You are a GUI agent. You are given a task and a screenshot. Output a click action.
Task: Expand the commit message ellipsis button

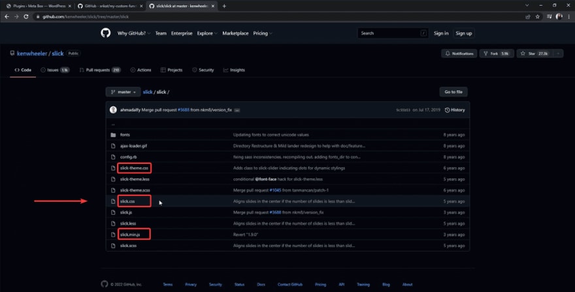(237, 110)
